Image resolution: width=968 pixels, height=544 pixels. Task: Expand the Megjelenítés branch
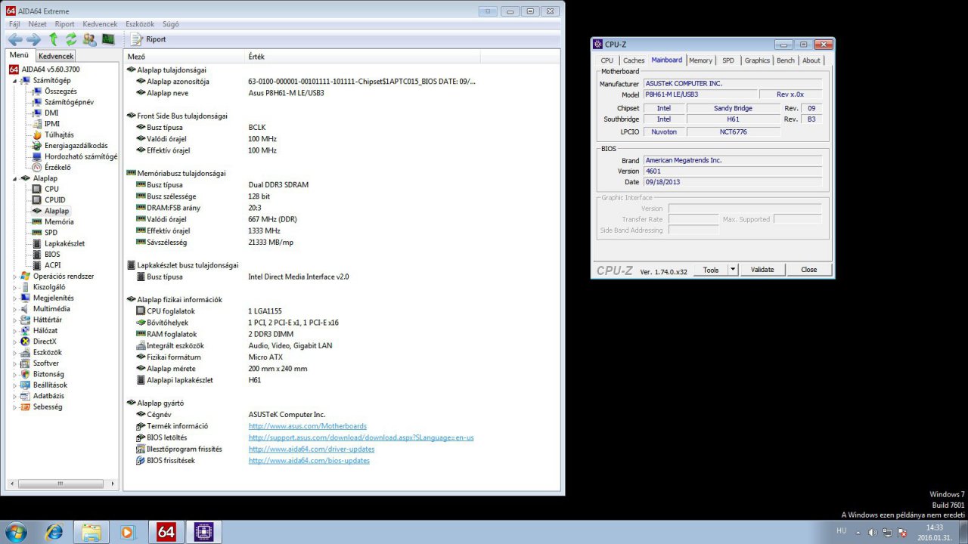14,298
